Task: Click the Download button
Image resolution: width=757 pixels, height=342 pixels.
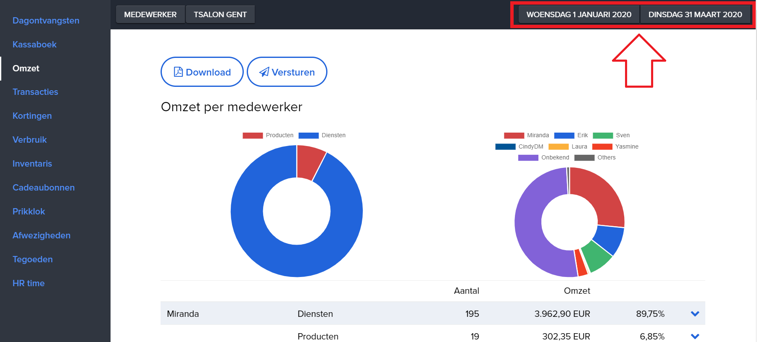Action: [202, 72]
